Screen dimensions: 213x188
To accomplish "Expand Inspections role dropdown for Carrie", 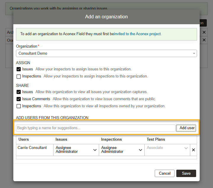I will [x=122, y=150].
